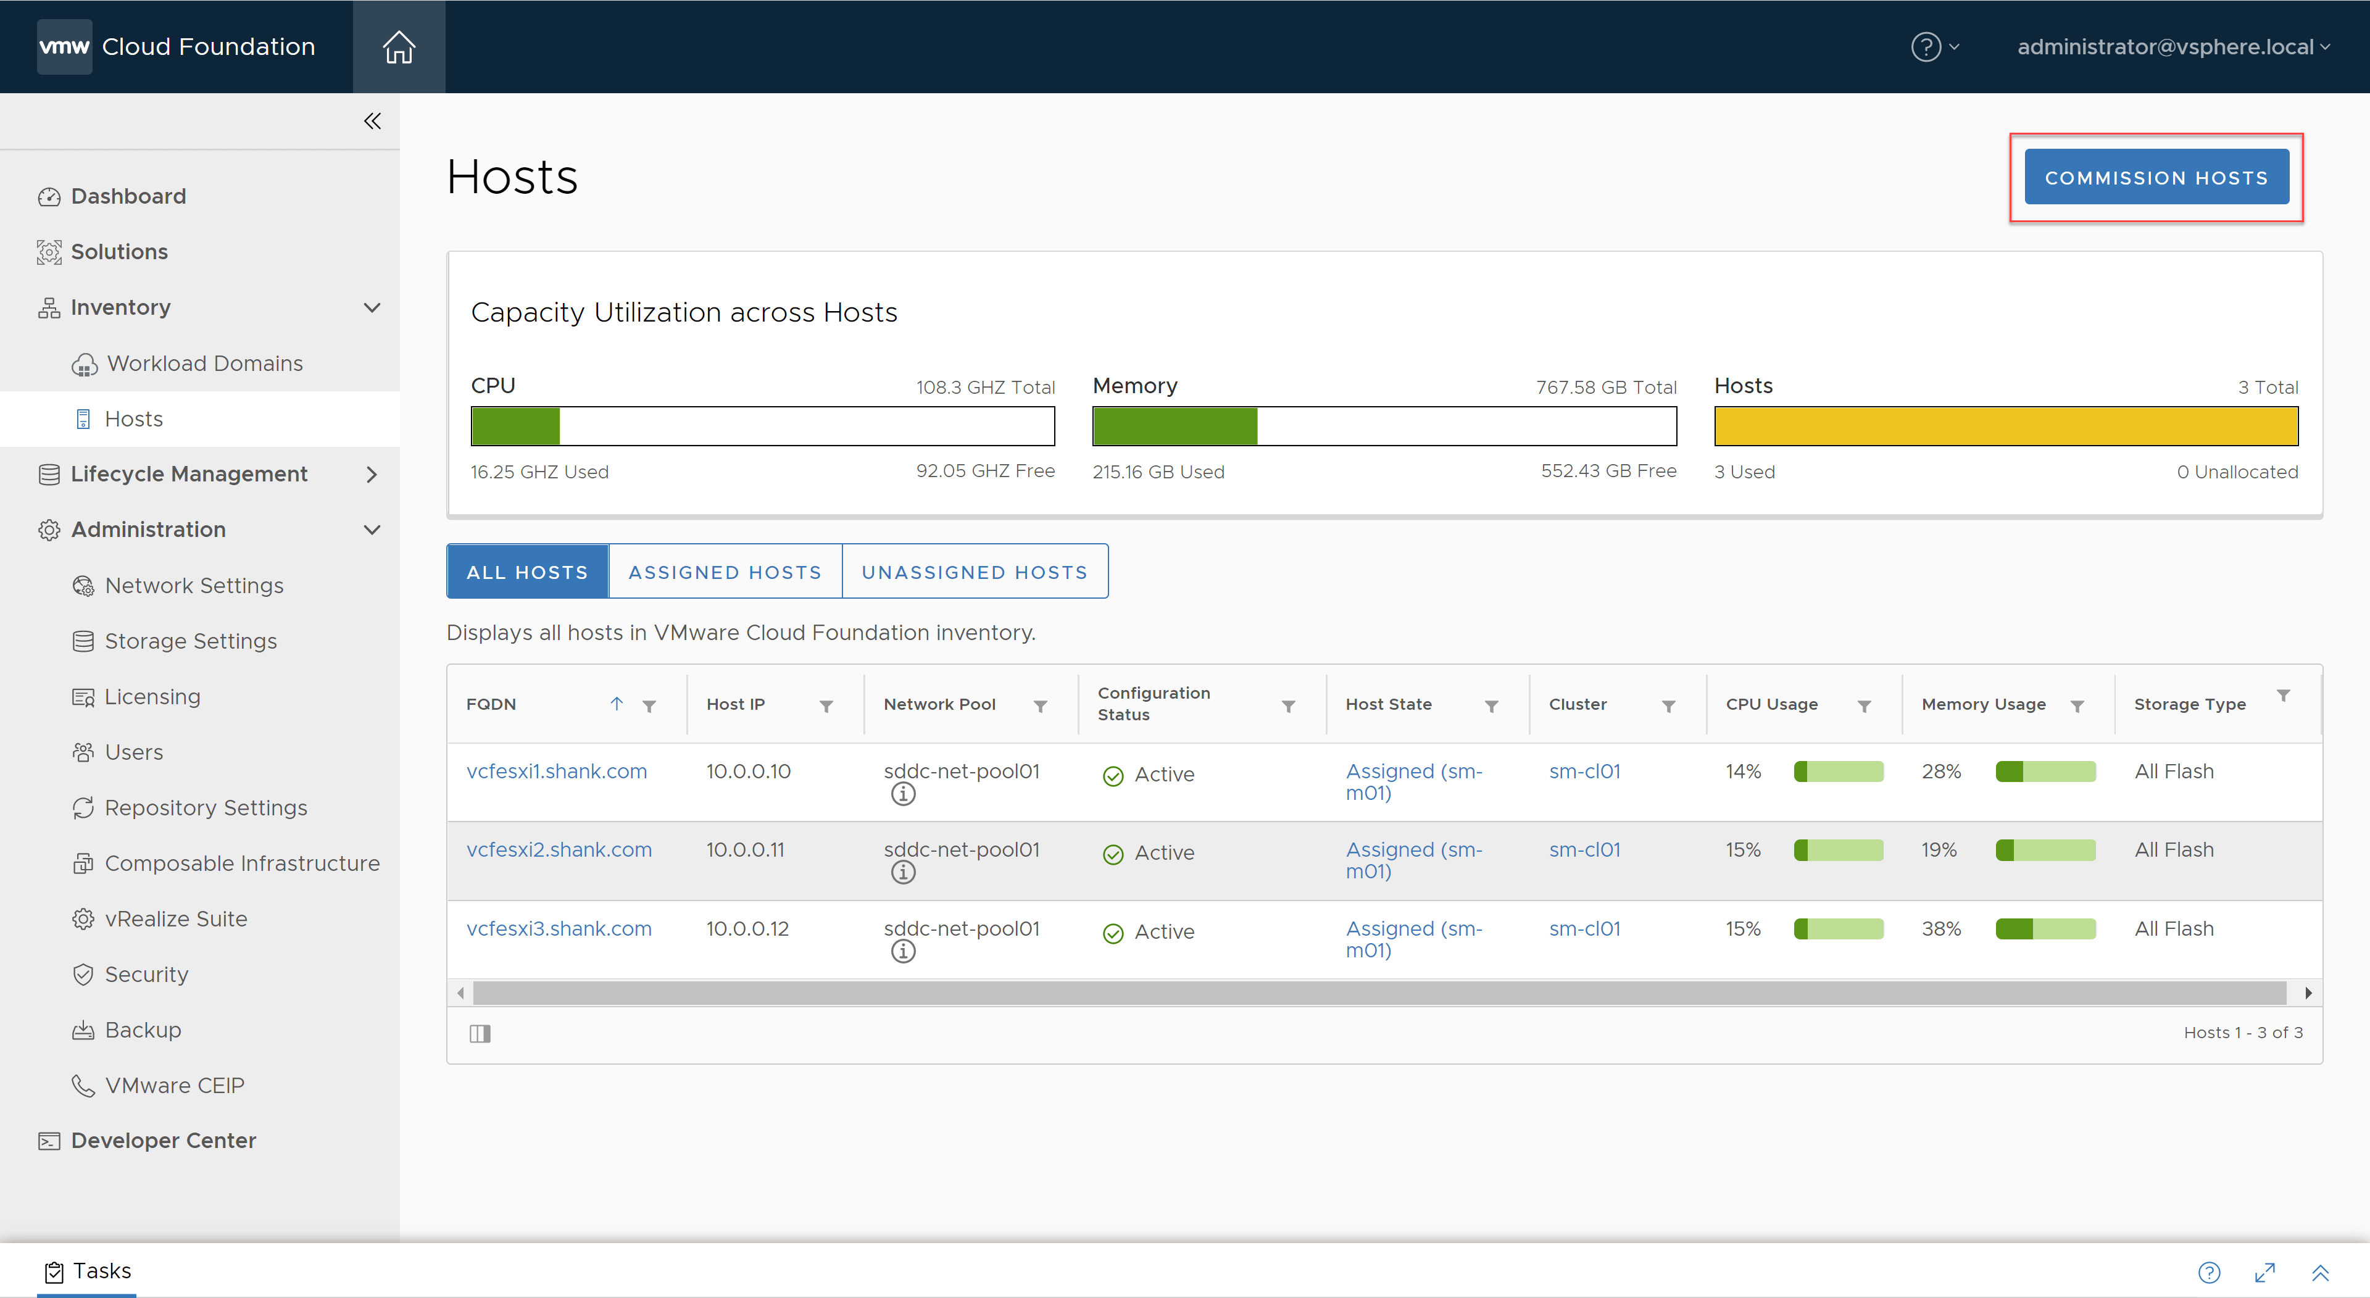Open Composable Infrastructure
2370x1298 pixels.
click(242, 863)
